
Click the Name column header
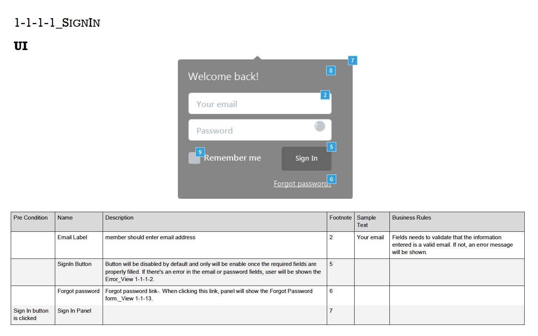point(79,222)
